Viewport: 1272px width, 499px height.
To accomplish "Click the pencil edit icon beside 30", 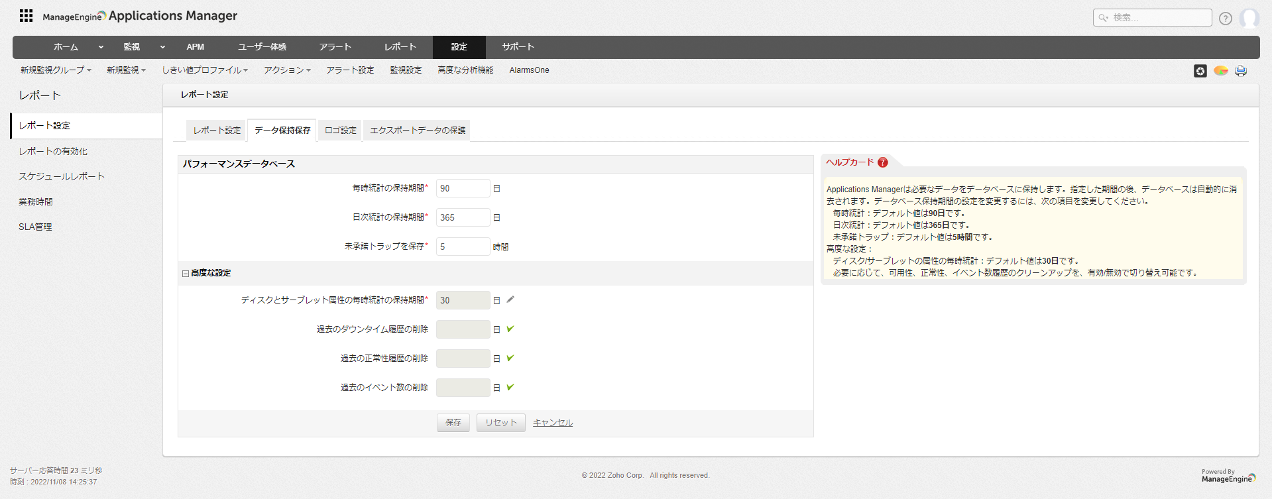I will point(510,300).
